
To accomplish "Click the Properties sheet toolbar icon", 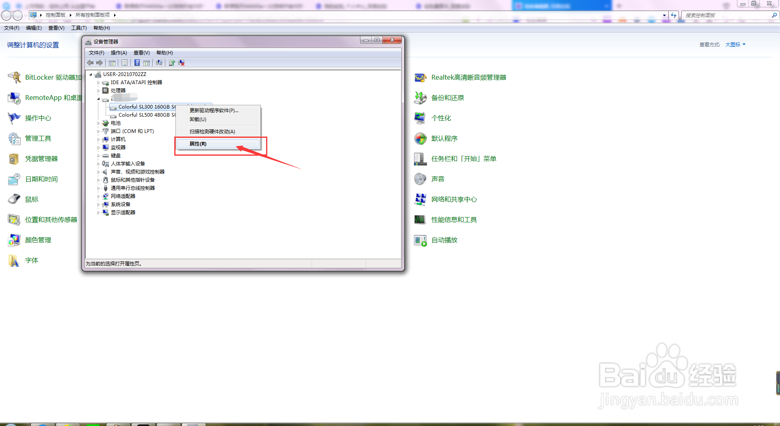I will 125,63.
